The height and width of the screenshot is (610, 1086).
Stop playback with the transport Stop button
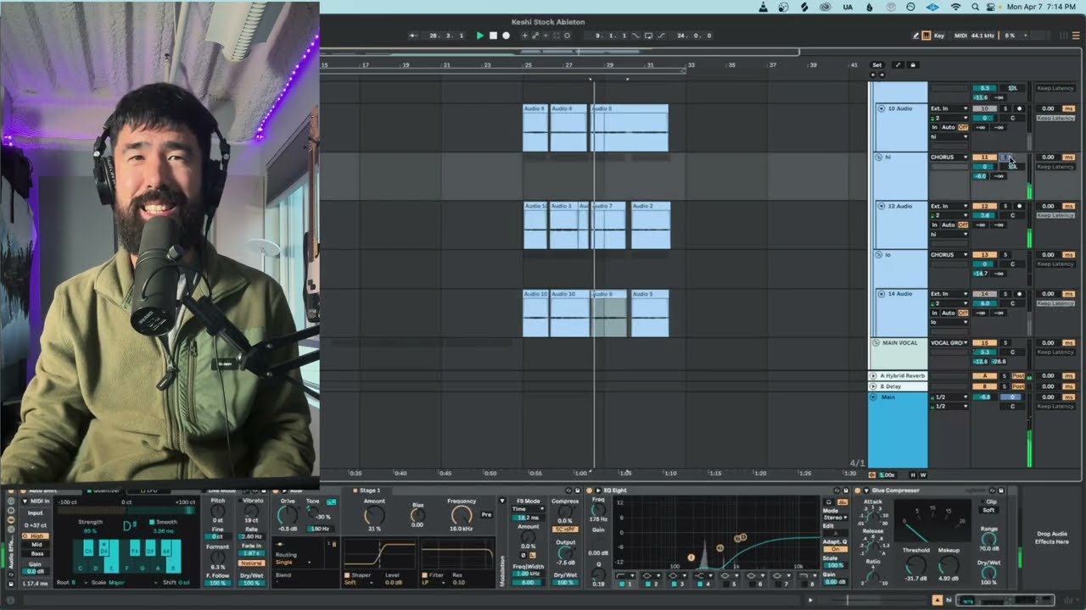(x=493, y=36)
